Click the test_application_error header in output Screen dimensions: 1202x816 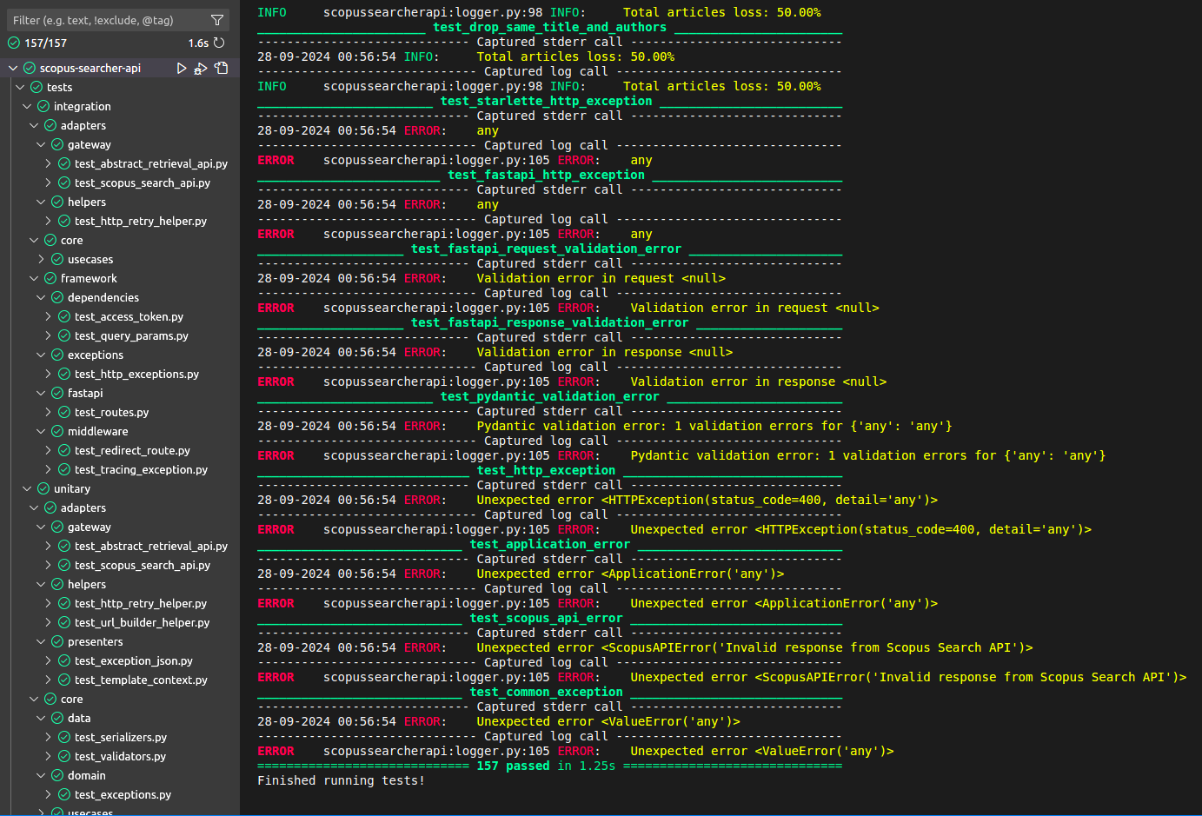[x=550, y=544]
